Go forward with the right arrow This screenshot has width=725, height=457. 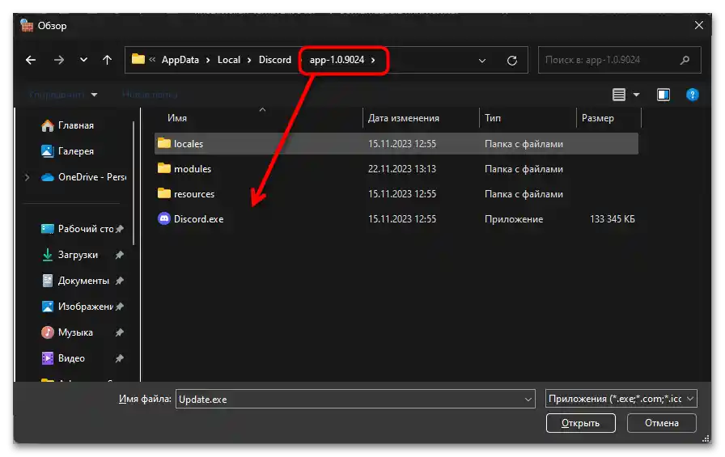(59, 60)
